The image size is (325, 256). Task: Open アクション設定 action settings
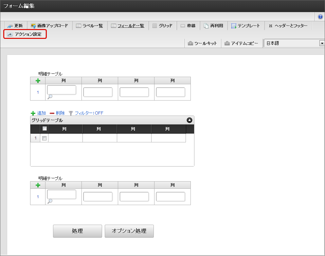pos(25,34)
